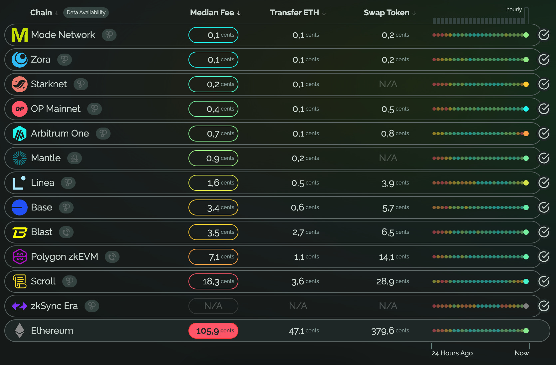Click Scroll's 3,6 cents transfer value
556x365 pixels.
305,281
